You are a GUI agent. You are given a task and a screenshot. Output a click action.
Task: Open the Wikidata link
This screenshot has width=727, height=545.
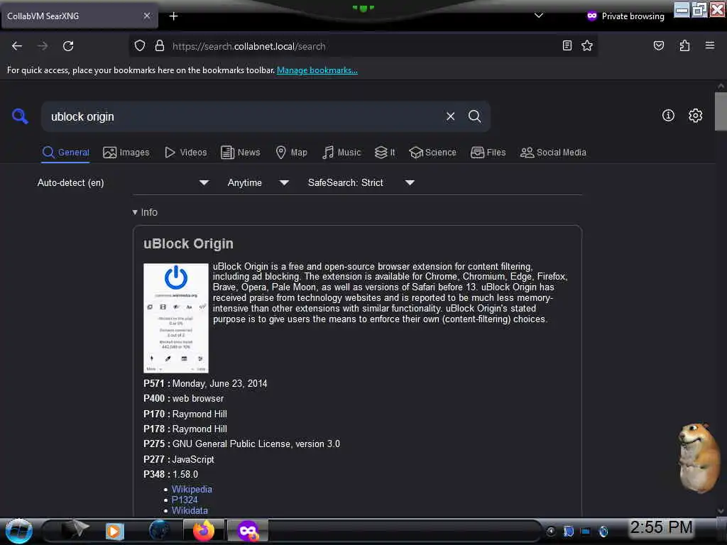coord(190,510)
